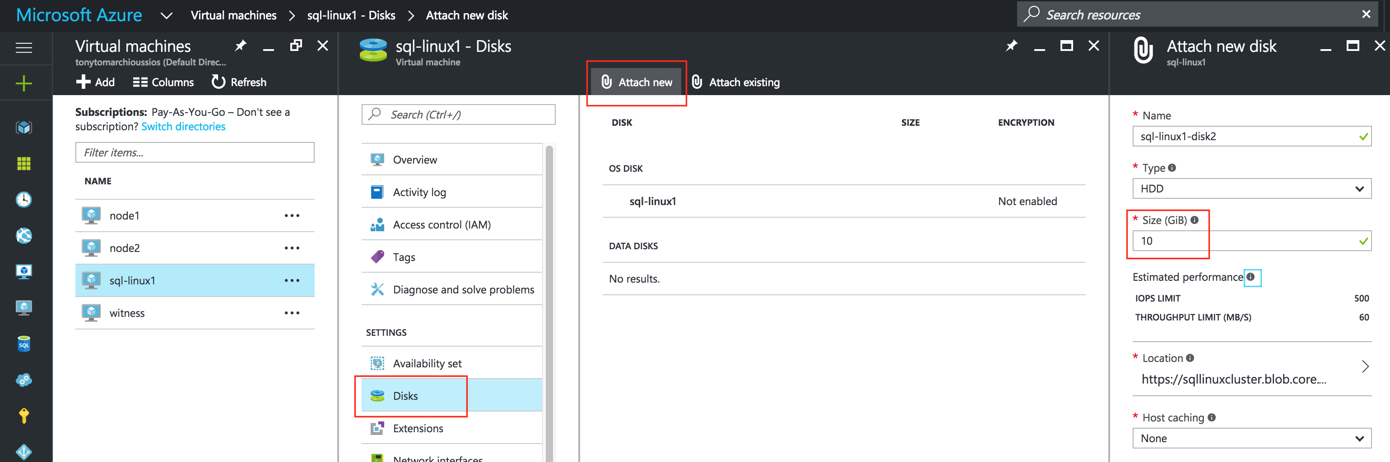
Task: Click Add in Virtual machines toolbar
Action: [x=96, y=82]
